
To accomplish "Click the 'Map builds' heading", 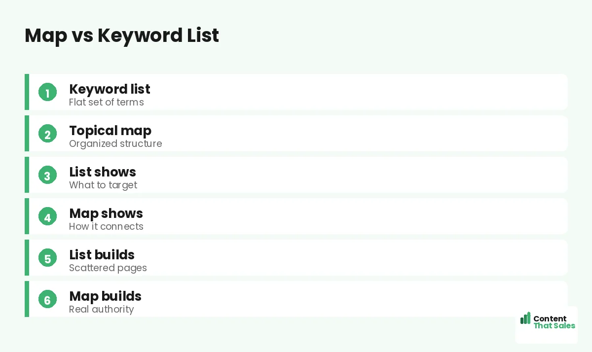I will coord(105,296).
